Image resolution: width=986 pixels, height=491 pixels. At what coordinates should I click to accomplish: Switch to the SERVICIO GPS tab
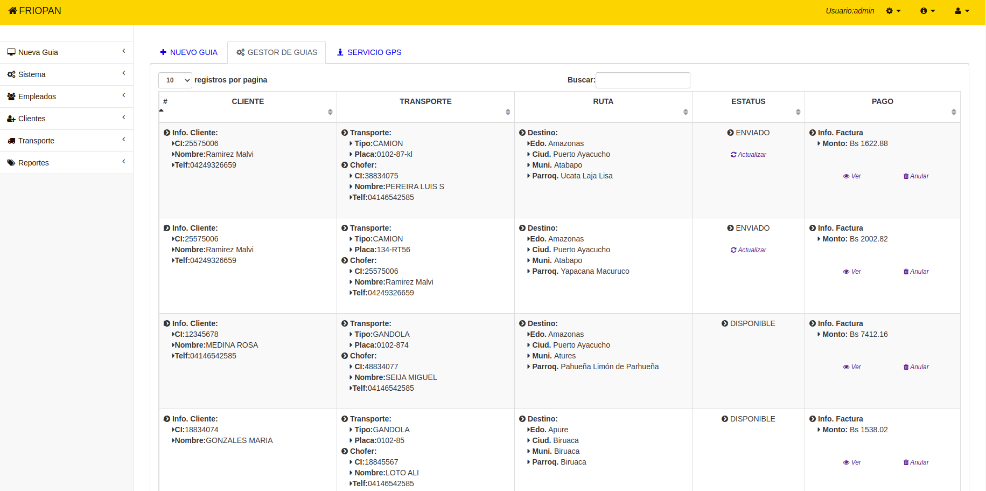369,52
